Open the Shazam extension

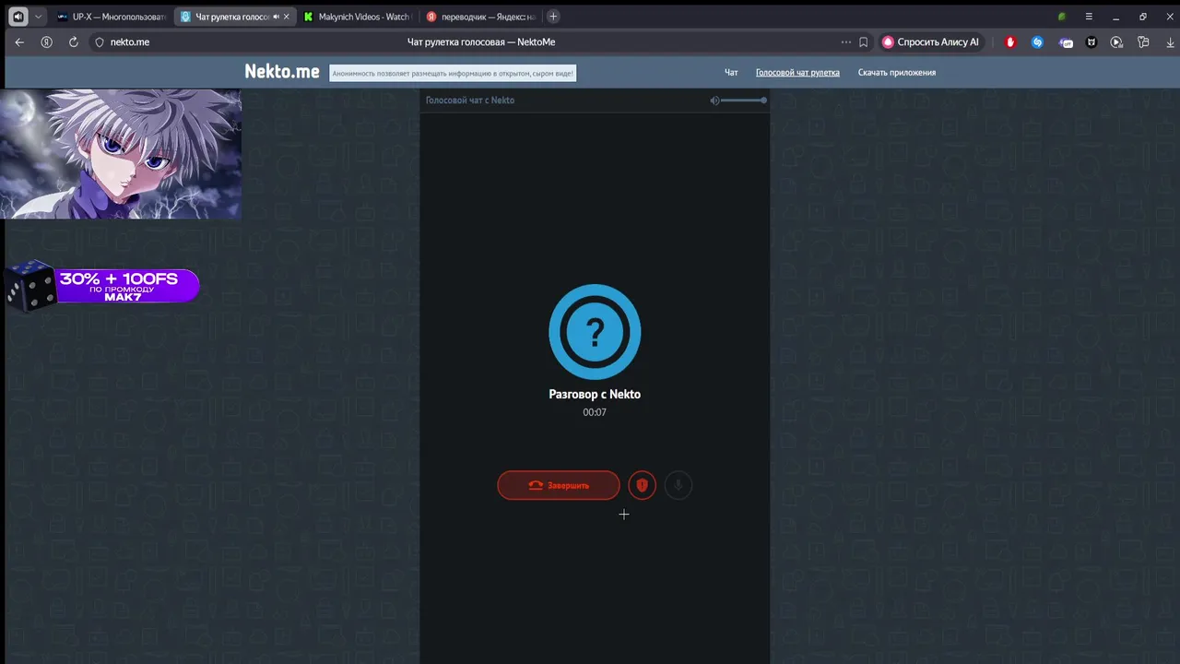click(1037, 42)
